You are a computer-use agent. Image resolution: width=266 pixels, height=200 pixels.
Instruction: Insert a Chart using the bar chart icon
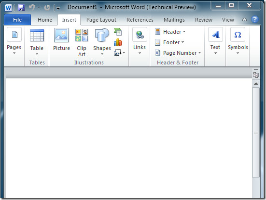(x=118, y=42)
